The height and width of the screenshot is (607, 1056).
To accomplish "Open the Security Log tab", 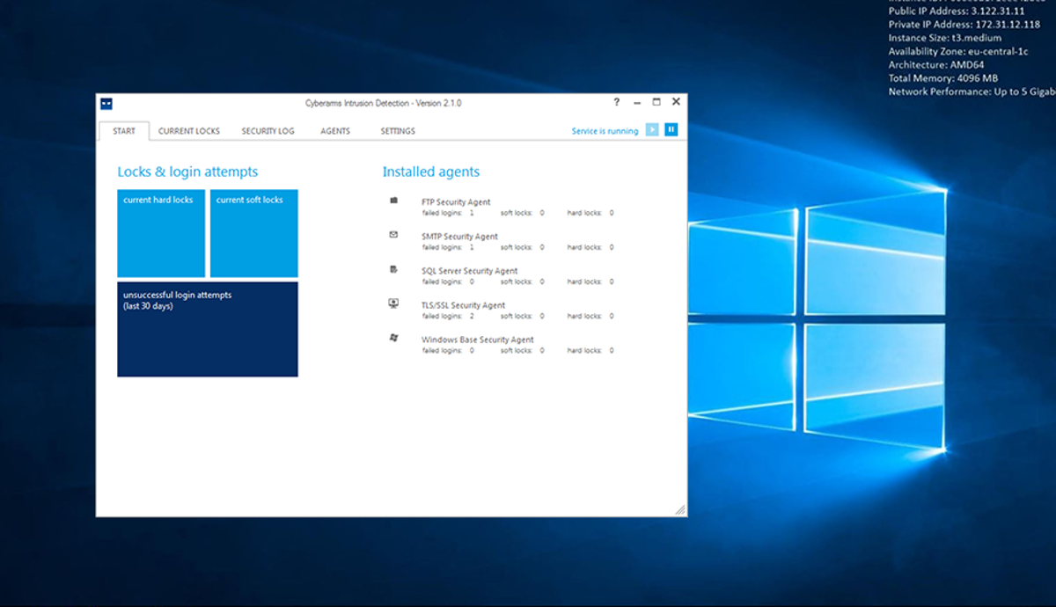I will pos(268,131).
